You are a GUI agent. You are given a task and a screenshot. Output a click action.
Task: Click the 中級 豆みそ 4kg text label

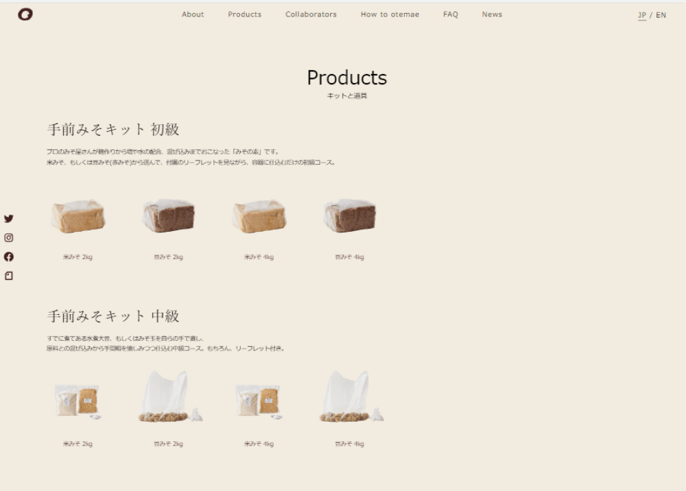[x=349, y=444]
